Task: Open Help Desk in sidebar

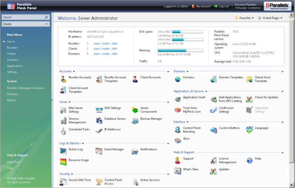Action: click(x=13, y=162)
